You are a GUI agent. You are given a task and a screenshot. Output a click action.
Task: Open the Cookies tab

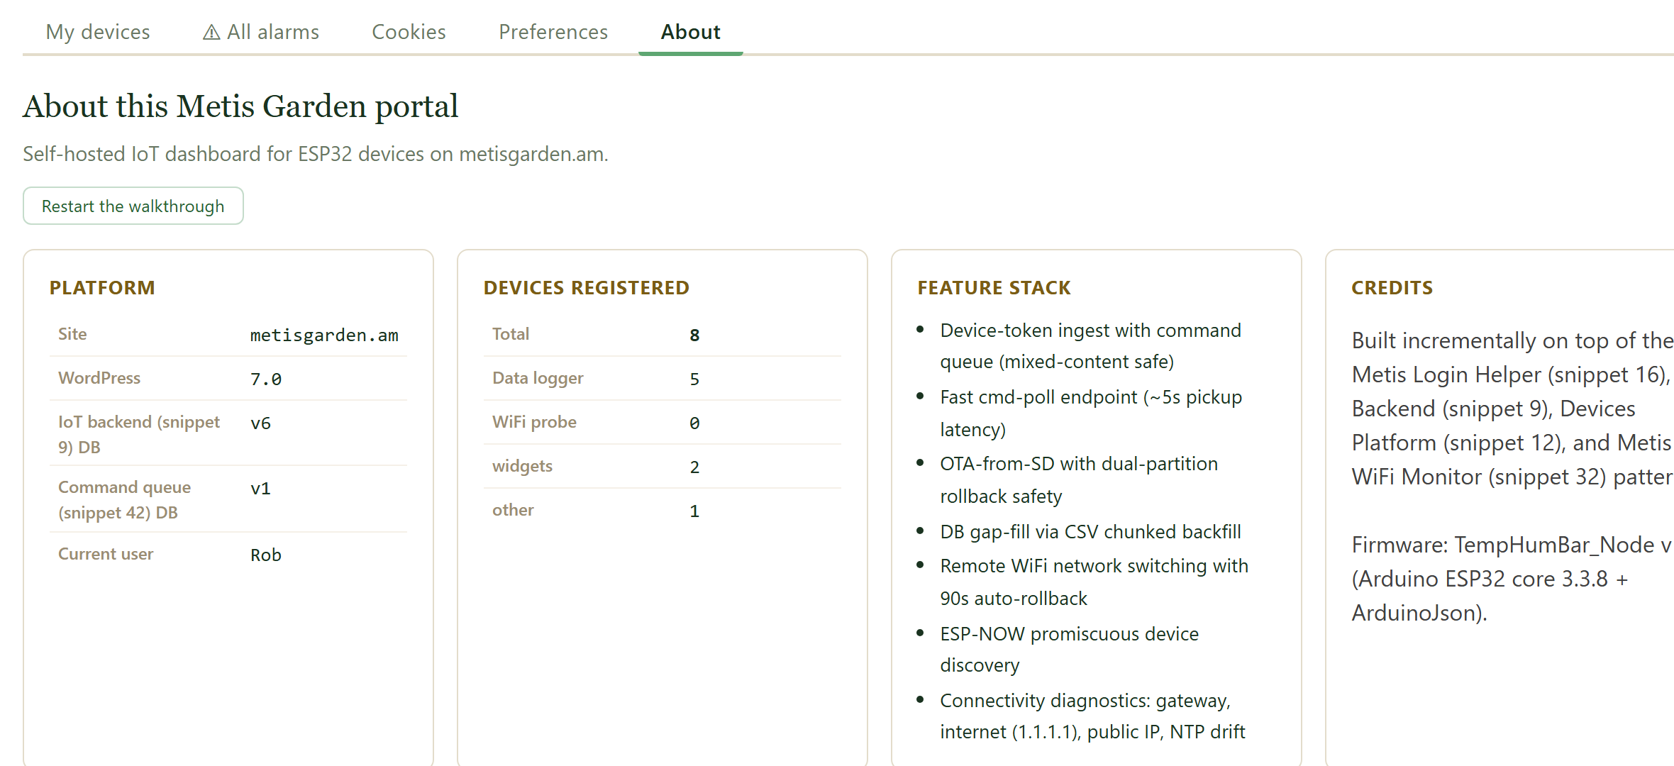pyautogui.click(x=409, y=32)
